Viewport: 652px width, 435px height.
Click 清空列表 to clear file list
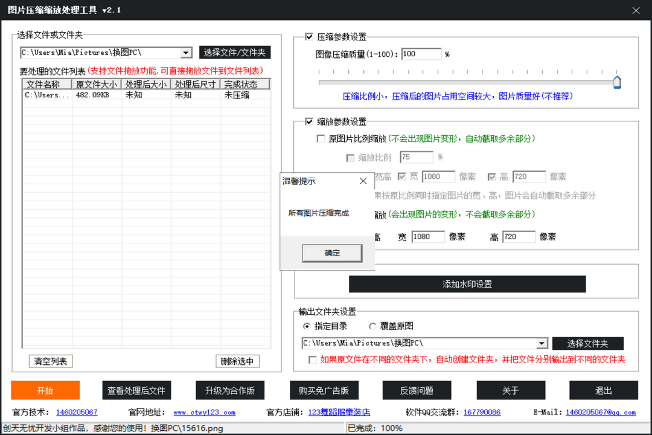tap(51, 361)
